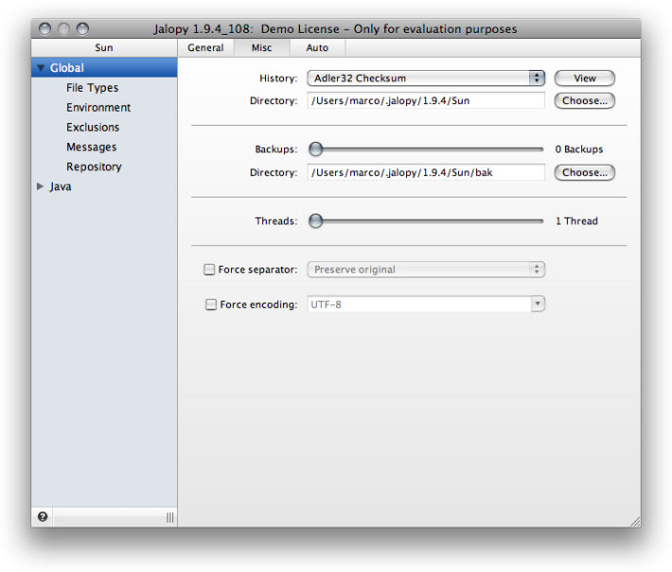This screenshot has width=672, height=572.
Task: Click the Backups slider knob
Action: [x=316, y=149]
